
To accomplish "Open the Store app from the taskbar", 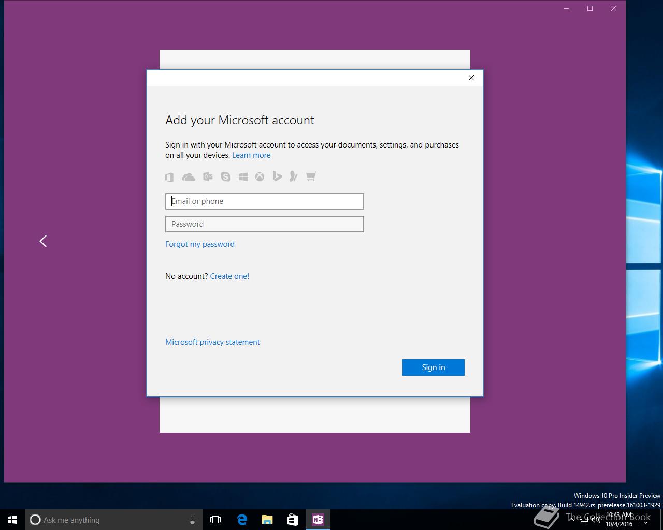I will click(292, 520).
